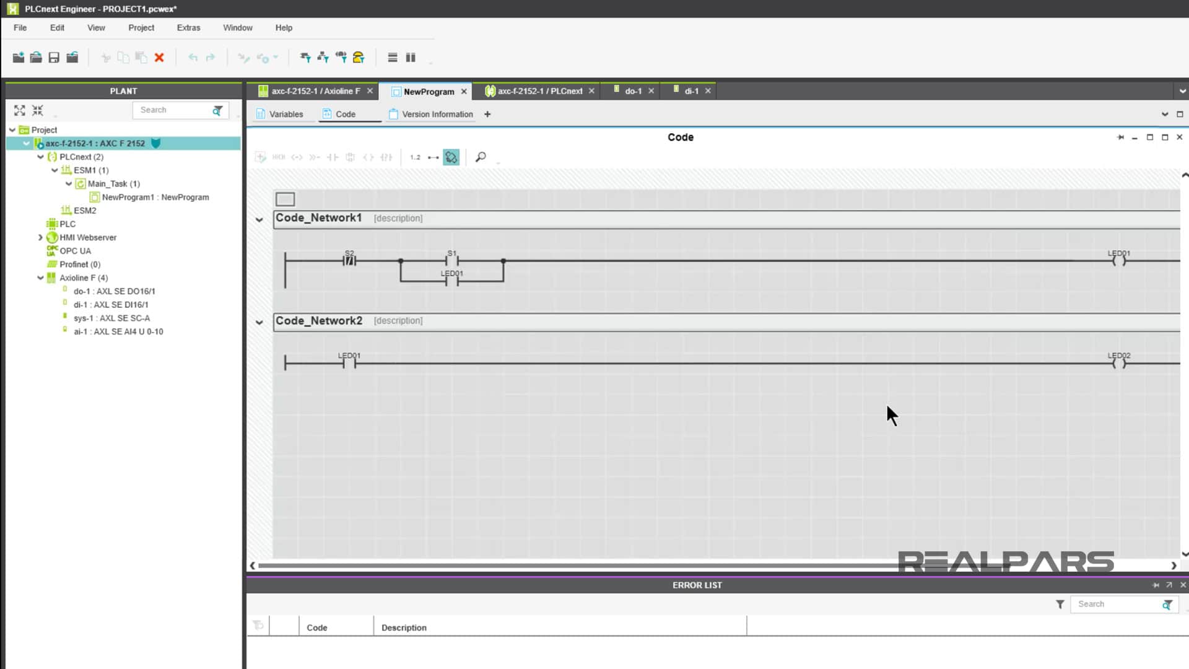Open the three-lines layout icon in the toolbar
Image resolution: width=1189 pixels, height=669 pixels.
tap(393, 58)
